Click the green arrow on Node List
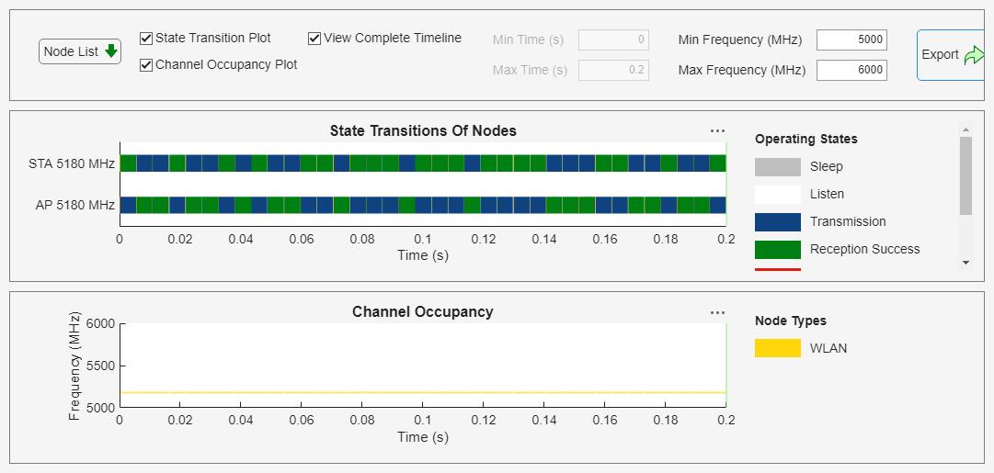994x473 pixels. click(x=111, y=51)
